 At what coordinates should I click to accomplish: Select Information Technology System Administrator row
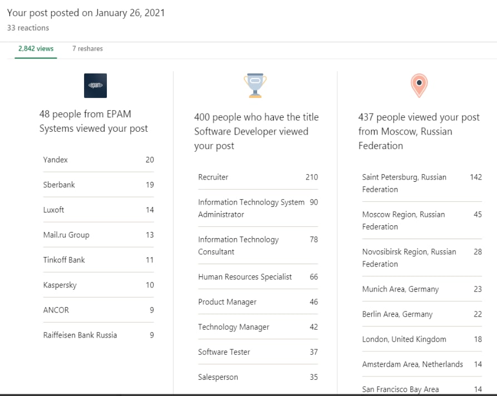pos(258,208)
